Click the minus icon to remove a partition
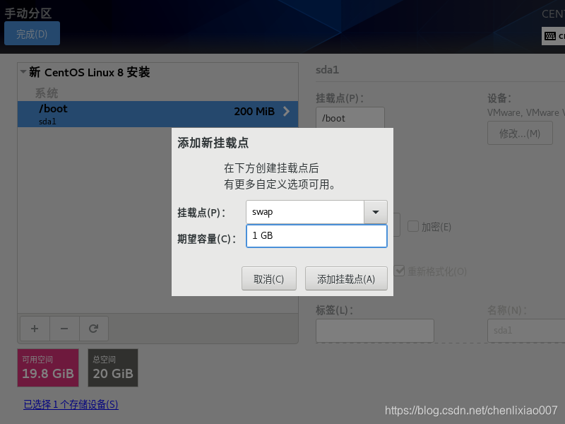Viewport: 565px width, 424px height. [x=64, y=328]
